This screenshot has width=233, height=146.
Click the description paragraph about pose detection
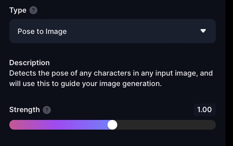click(111, 79)
